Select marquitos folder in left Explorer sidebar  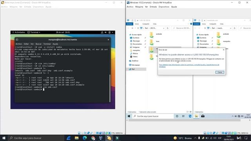click(135, 51)
